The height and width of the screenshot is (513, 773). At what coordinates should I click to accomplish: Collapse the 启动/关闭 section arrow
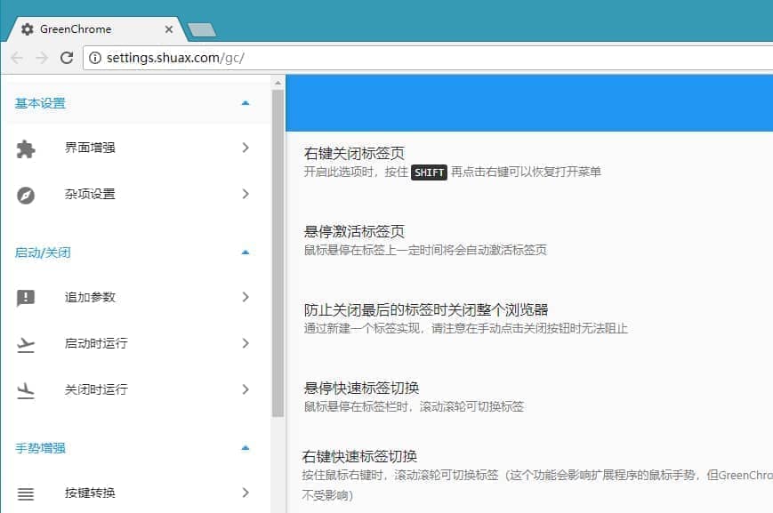(246, 252)
